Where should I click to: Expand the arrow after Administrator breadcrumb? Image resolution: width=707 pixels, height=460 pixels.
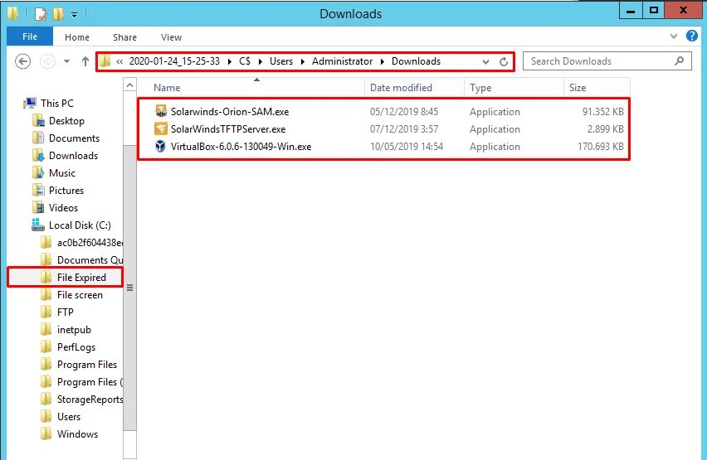[383, 61]
